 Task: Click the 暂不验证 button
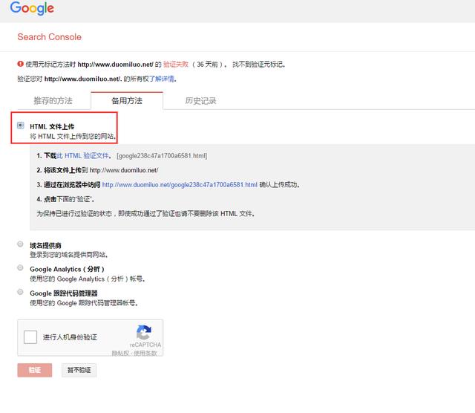pos(79,370)
